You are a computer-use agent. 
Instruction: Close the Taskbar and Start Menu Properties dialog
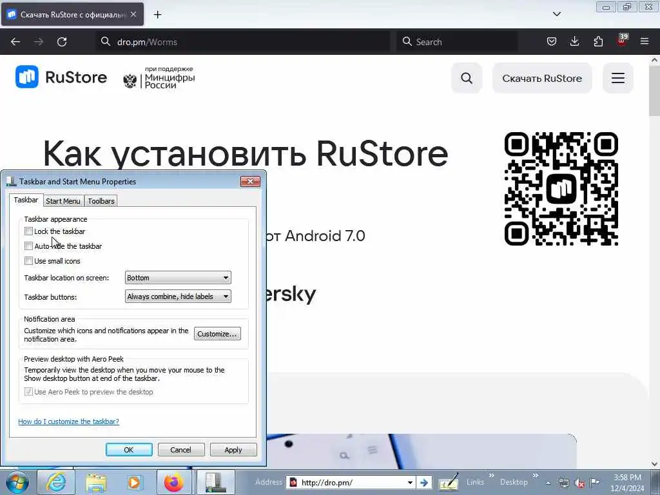click(x=250, y=181)
